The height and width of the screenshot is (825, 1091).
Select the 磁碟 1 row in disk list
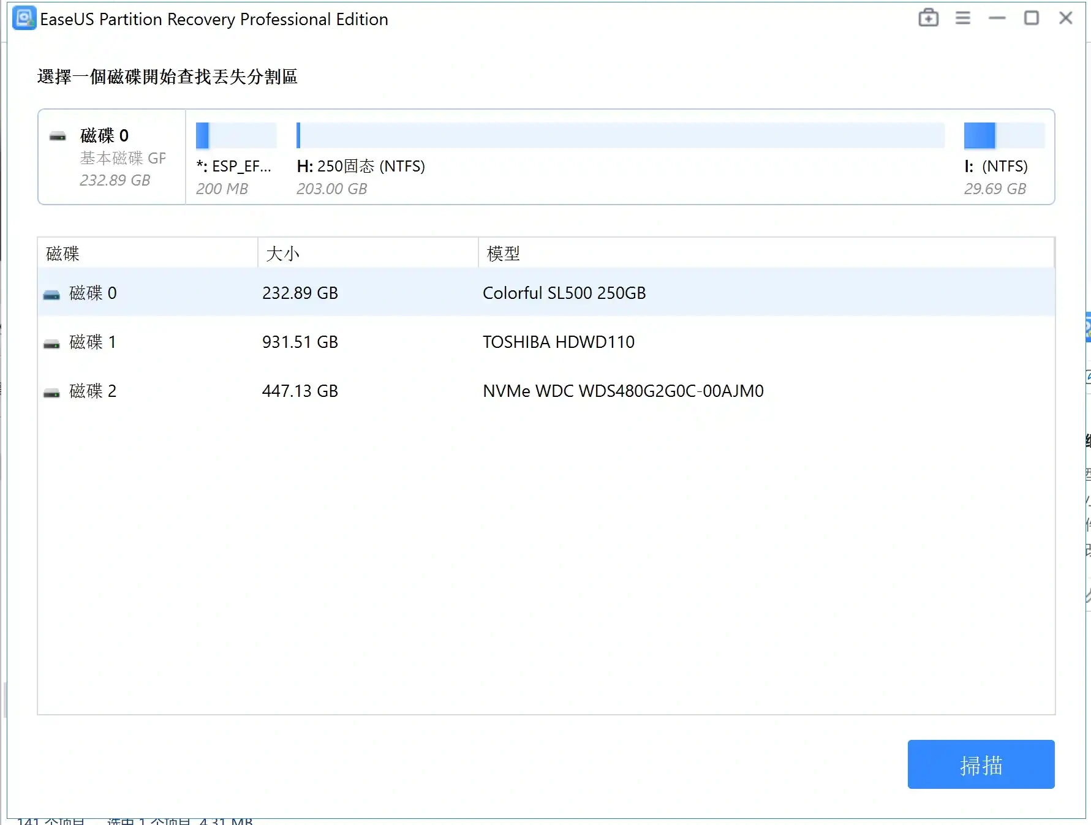(x=546, y=342)
